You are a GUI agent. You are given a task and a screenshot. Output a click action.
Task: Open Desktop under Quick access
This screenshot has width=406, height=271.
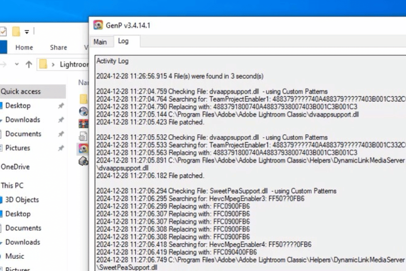pyautogui.click(x=18, y=106)
